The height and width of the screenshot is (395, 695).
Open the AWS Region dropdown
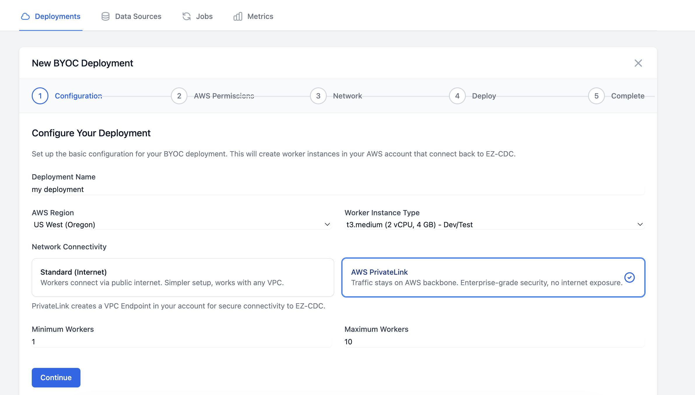(181, 224)
